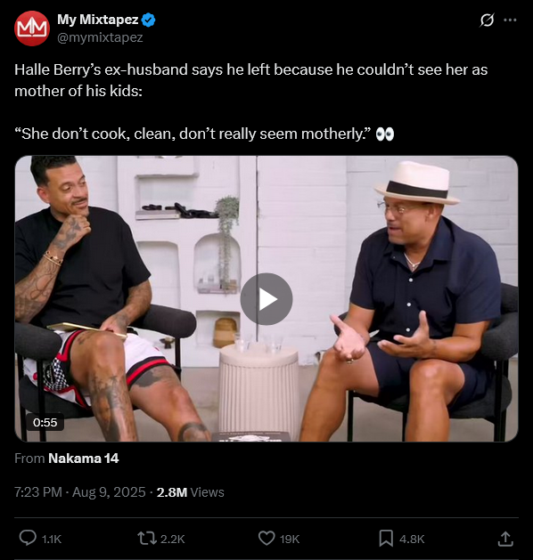This screenshot has height=560, width=533.
Task: Click the blue verified badge icon
Action: coord(149,20)
